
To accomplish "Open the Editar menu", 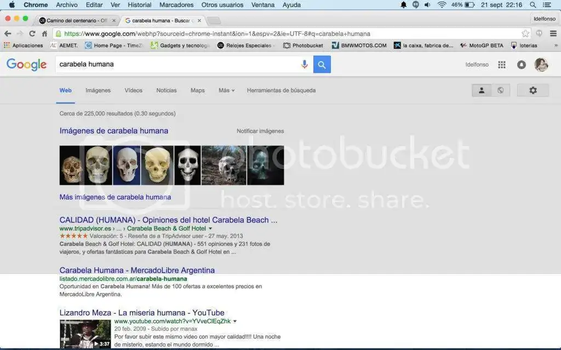I will click(x=94, y=4).
